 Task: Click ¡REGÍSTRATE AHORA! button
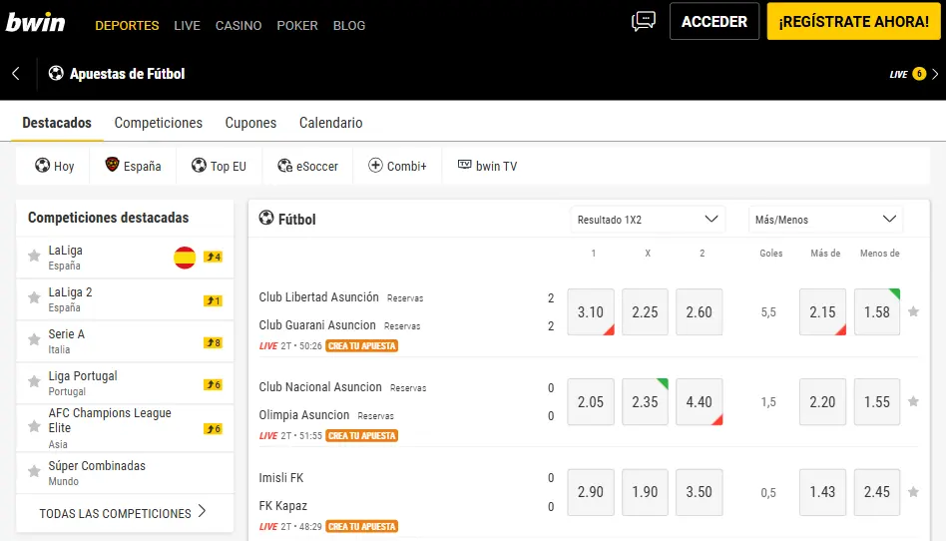853,21
